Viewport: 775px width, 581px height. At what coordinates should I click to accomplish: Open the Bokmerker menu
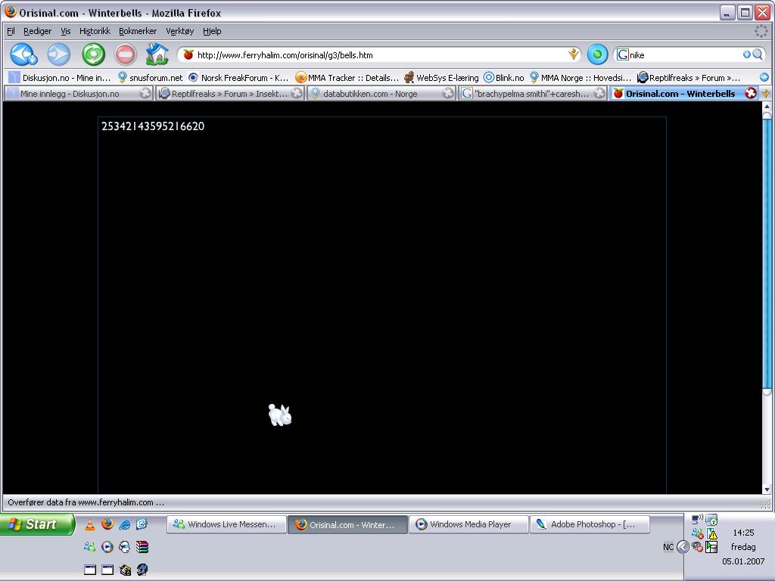(x=138, y=31)
